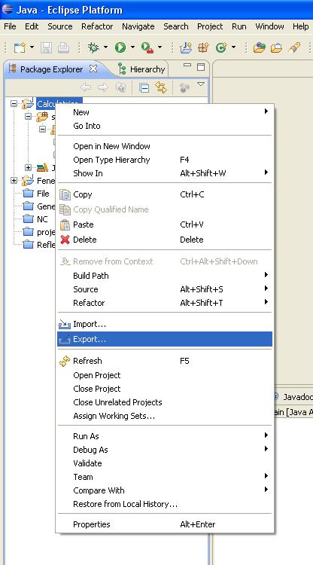Open the Run button dropdown arrow
This screenshot has height=565, width=313.
132,47
